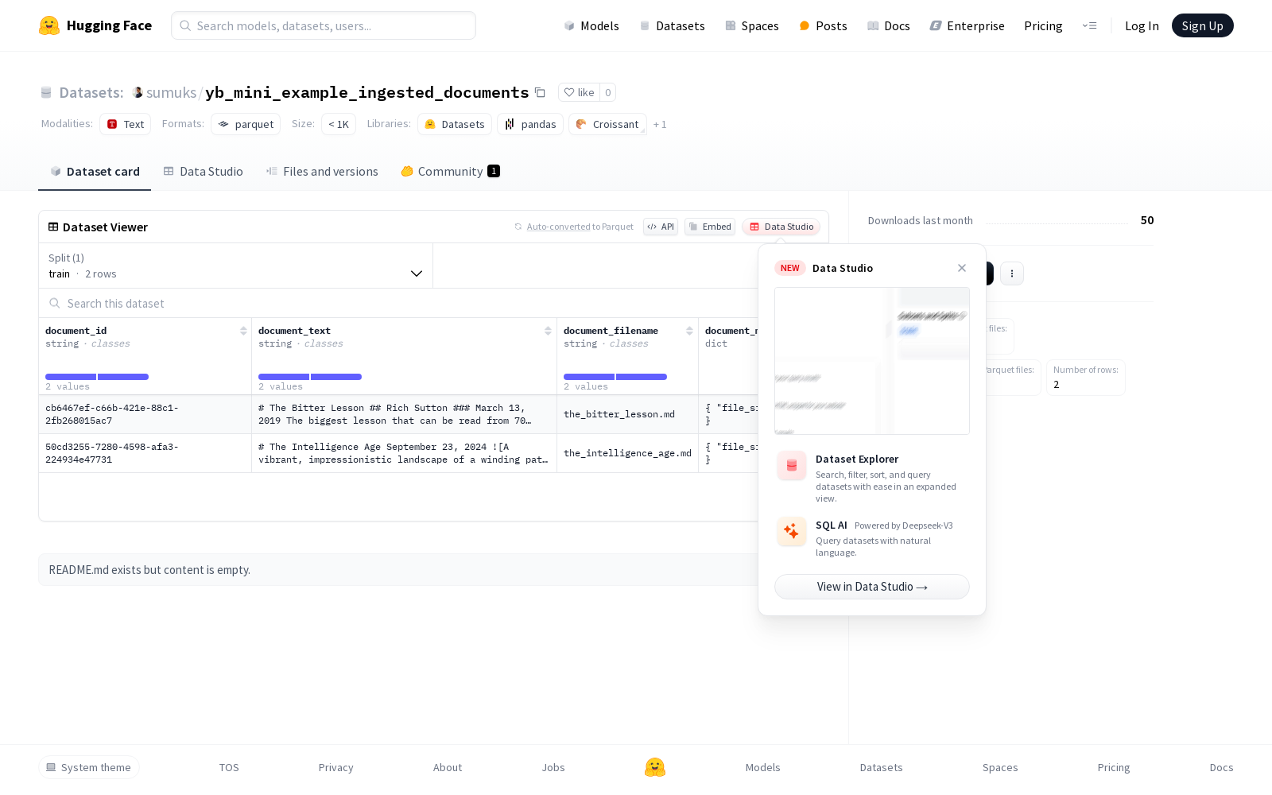This screenshot has height=795, width=1272.
Task: Go to Spaces in top navigation
Action: click(752, 25)
